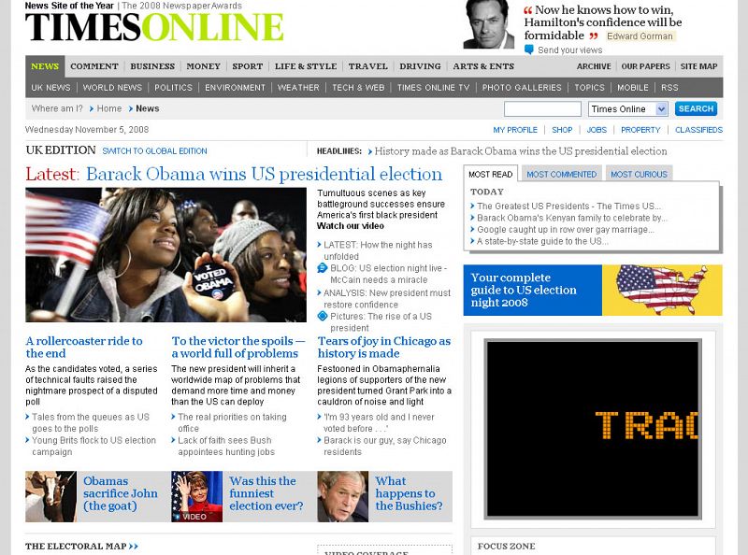Click the Send your views speech bubble icon
The height and width of the screenshot is (555, 748).
[x=529, y=50]
